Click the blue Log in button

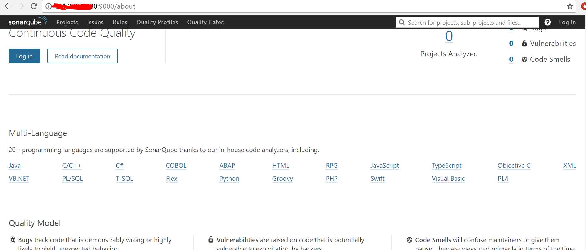24,56
